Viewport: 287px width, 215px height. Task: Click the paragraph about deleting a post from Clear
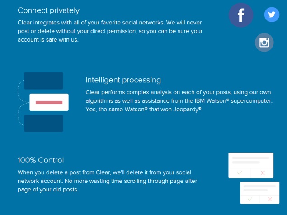[107, 181]
